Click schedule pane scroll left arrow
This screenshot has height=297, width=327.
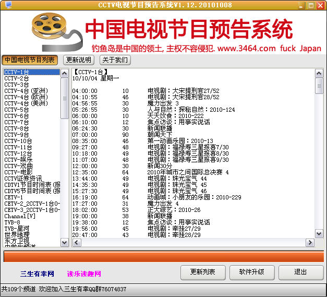click(x=77, y=243)
